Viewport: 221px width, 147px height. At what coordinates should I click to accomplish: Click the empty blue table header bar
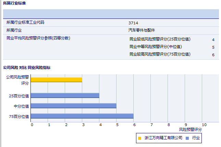pos(111,14)
